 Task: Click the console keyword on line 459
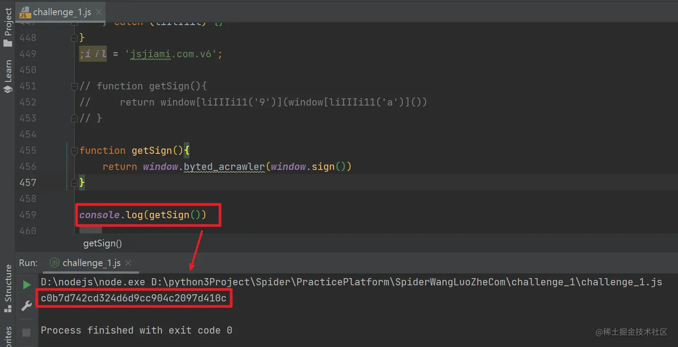point(100,215)
